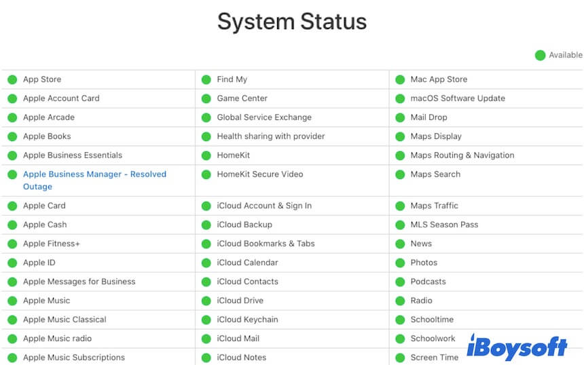Select the Radio service name
Screen dimensions: 584x365
pyautogui.click(x=421, y=301)
